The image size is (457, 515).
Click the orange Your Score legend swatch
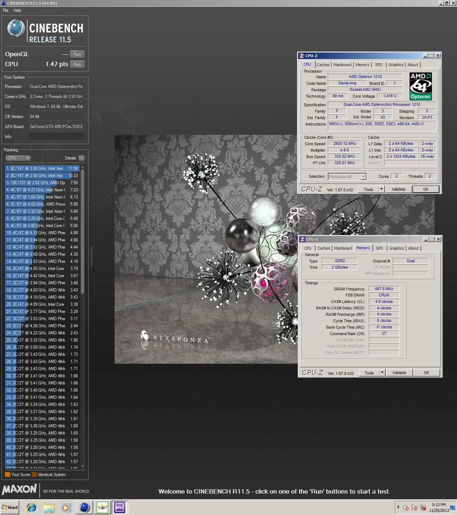point(7,475)
